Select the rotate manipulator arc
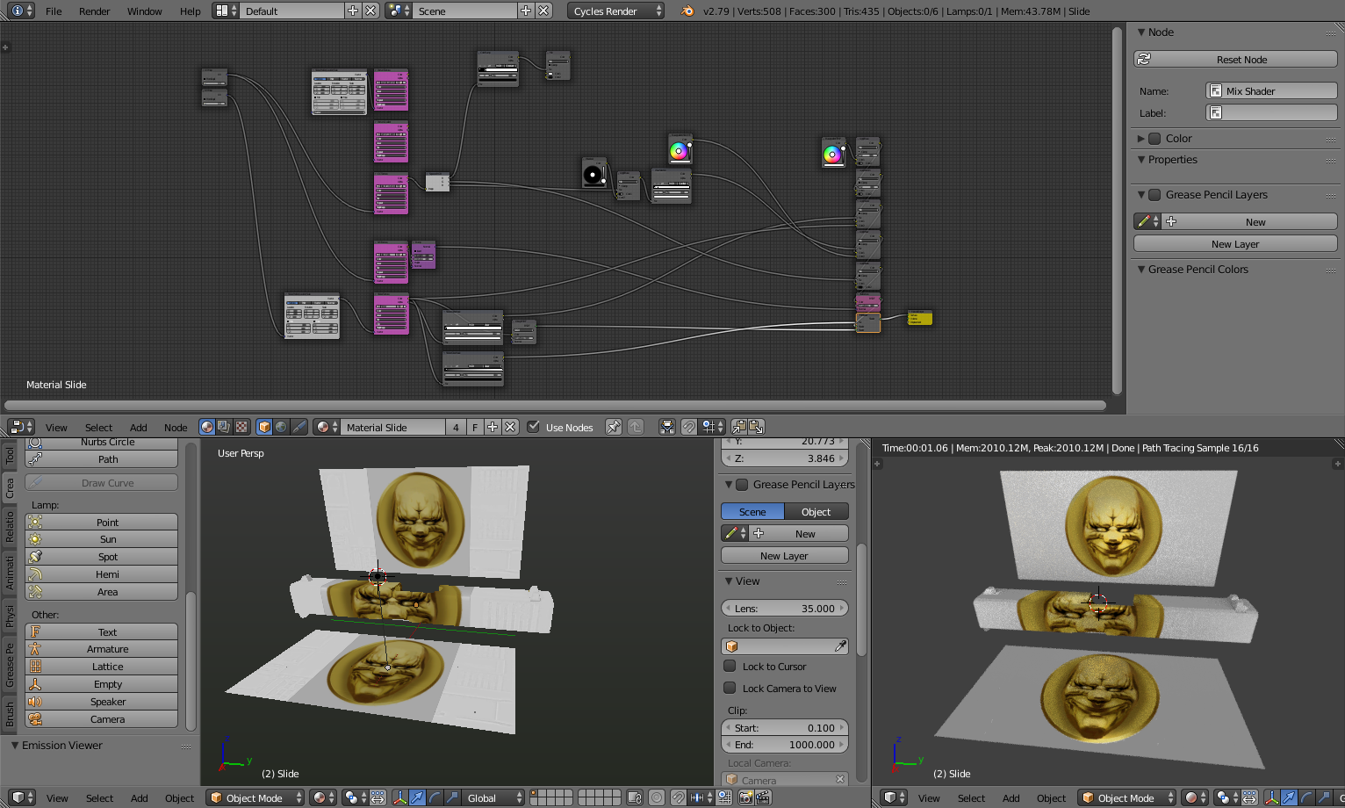Viewport: 1345px width, 808px height. click(x=435, y=797)
